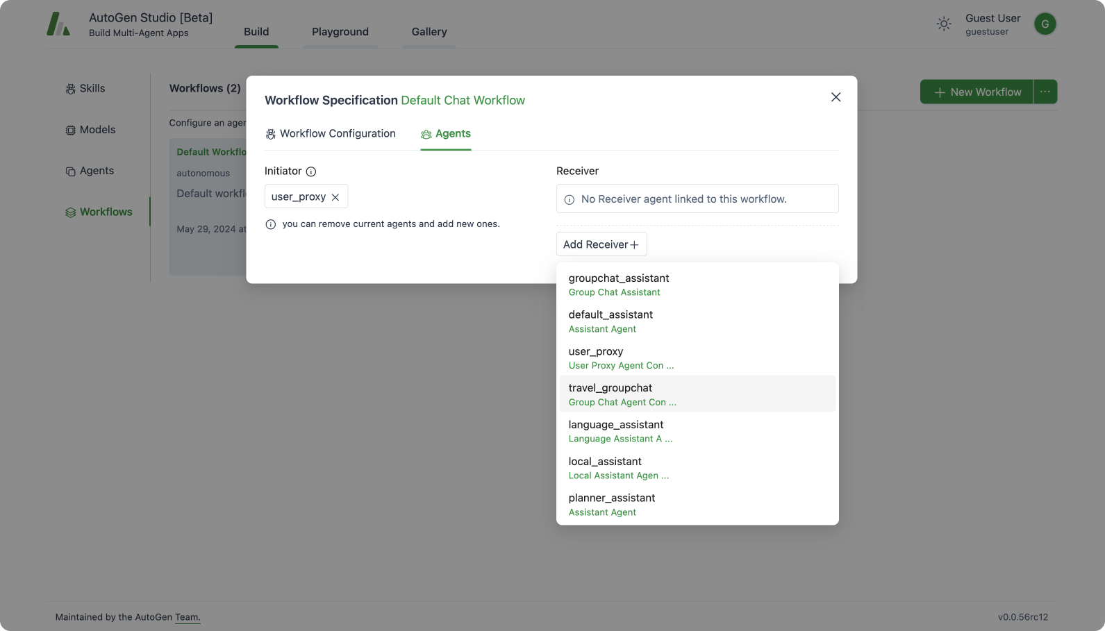Click the Workflows sidebar stack icon

click(x=70, y=212)
